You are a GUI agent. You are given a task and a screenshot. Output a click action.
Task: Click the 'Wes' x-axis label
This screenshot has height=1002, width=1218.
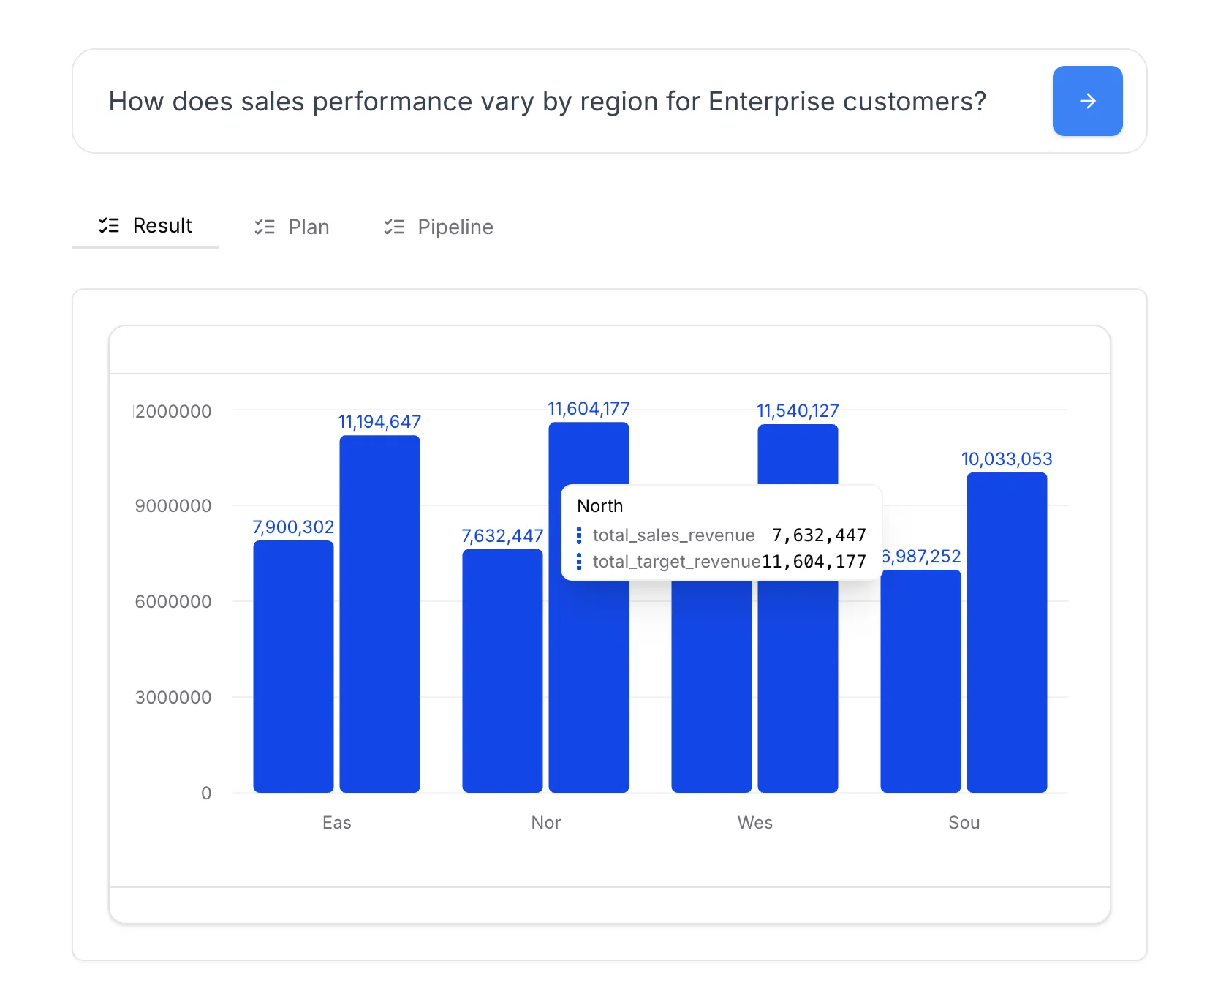tap(755, 823)
